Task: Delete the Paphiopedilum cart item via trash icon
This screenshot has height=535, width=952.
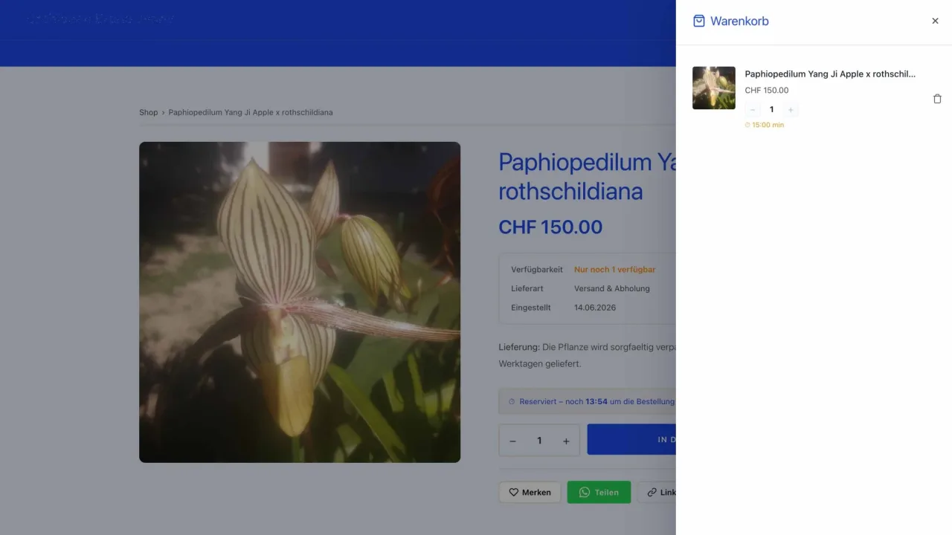Action: coord(937,99)
